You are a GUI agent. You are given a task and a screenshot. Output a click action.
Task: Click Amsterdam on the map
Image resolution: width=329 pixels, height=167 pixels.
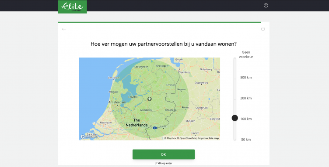(x=117, y=102)
